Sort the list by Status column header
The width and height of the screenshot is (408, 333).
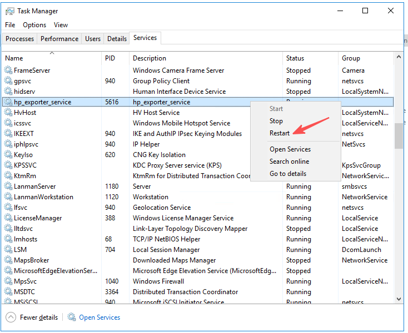click(x=295, y=58)
